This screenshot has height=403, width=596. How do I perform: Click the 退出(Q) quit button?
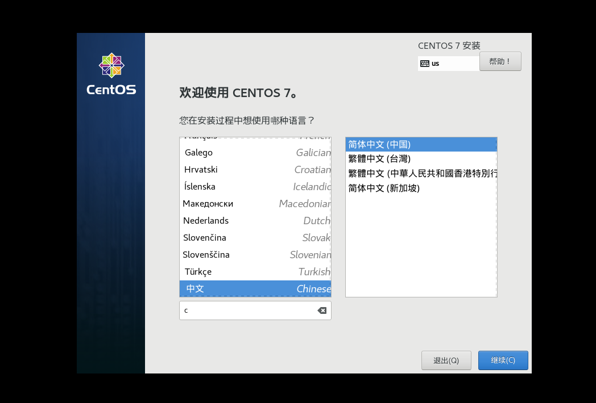446,360
